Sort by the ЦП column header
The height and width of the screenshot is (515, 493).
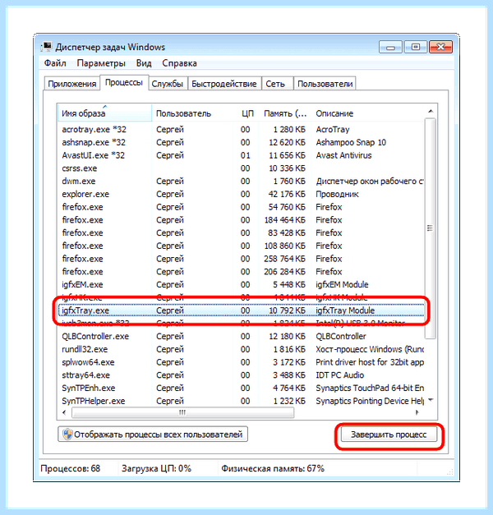pos(246,113)
